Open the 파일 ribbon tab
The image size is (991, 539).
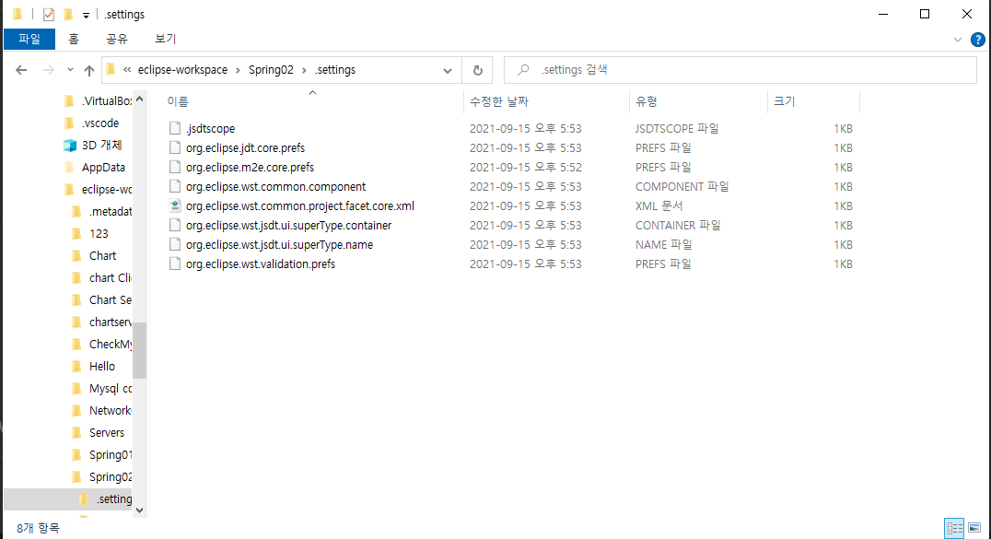pyautogui.click(x=29, y=39)
